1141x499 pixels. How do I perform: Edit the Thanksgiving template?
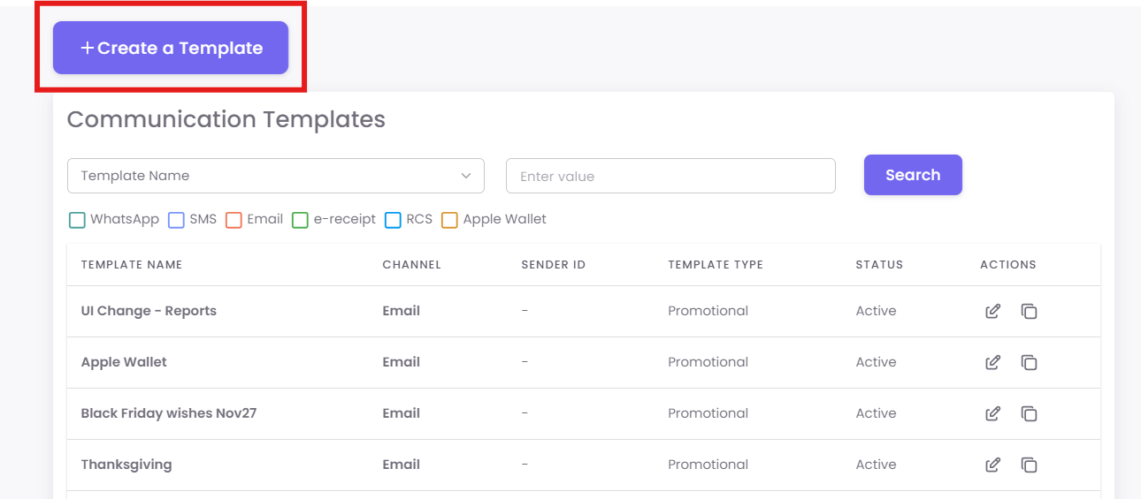point(992,465)
